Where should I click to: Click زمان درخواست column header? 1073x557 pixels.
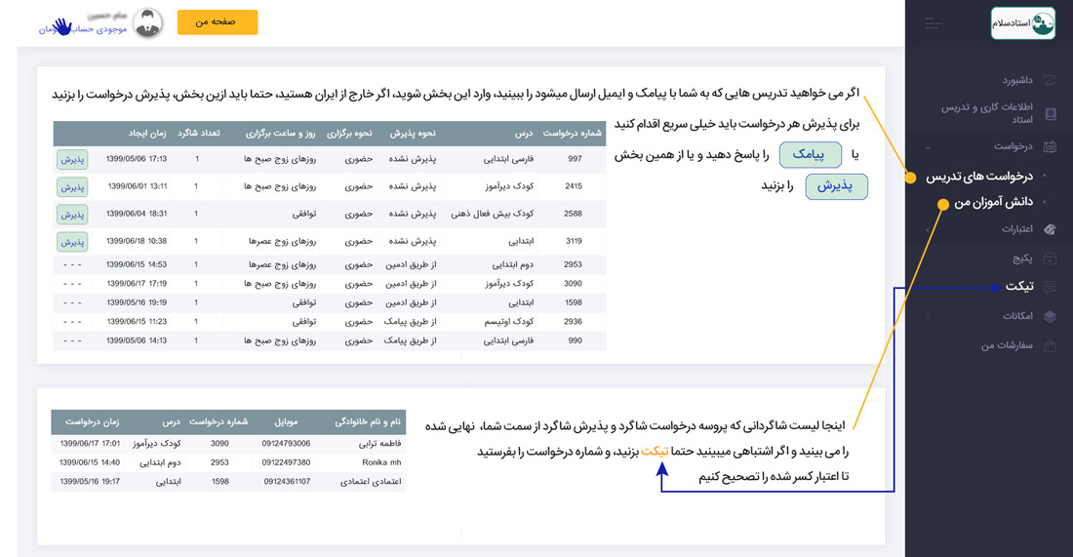tap(92, 422)
